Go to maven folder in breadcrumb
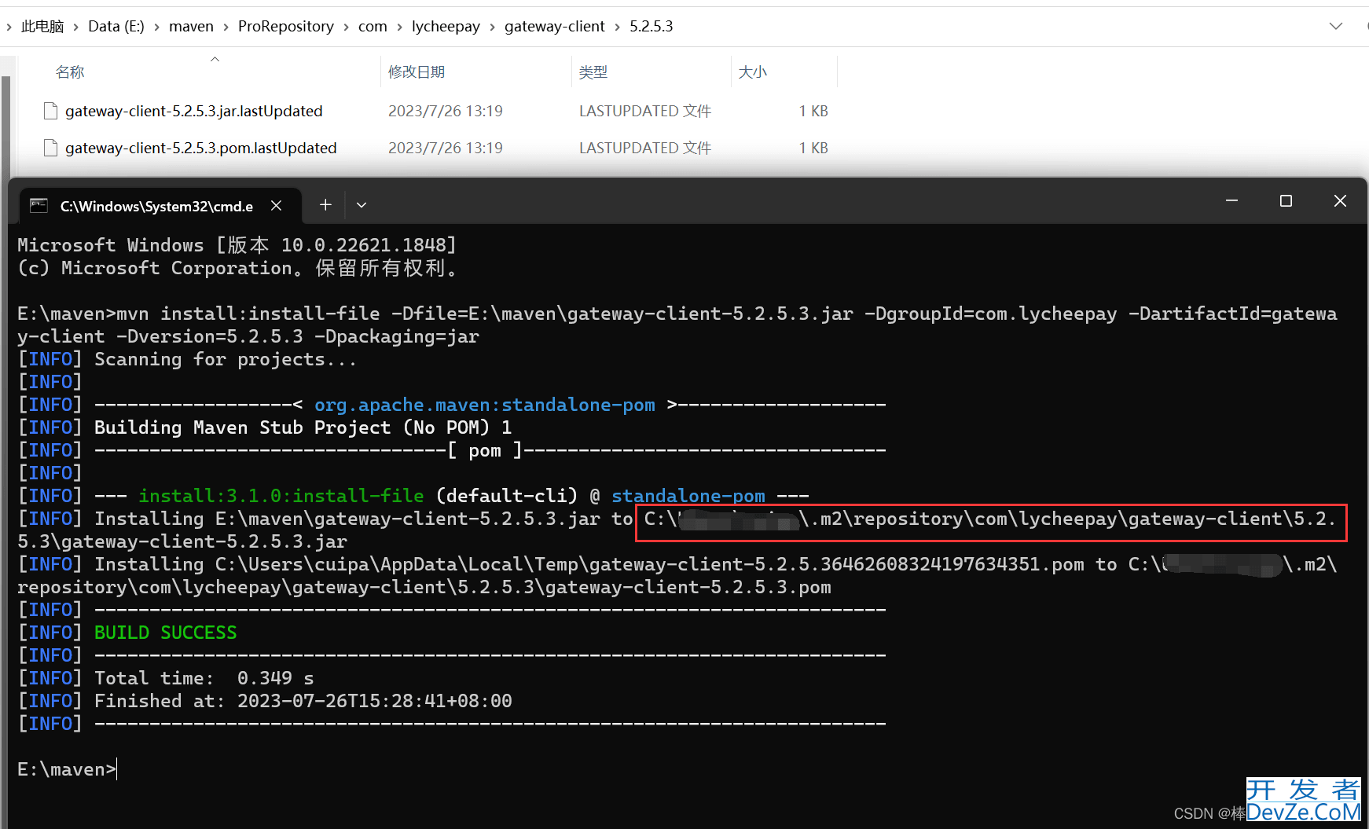Viewport: 1369px width, 829px height. coord(191,26)
